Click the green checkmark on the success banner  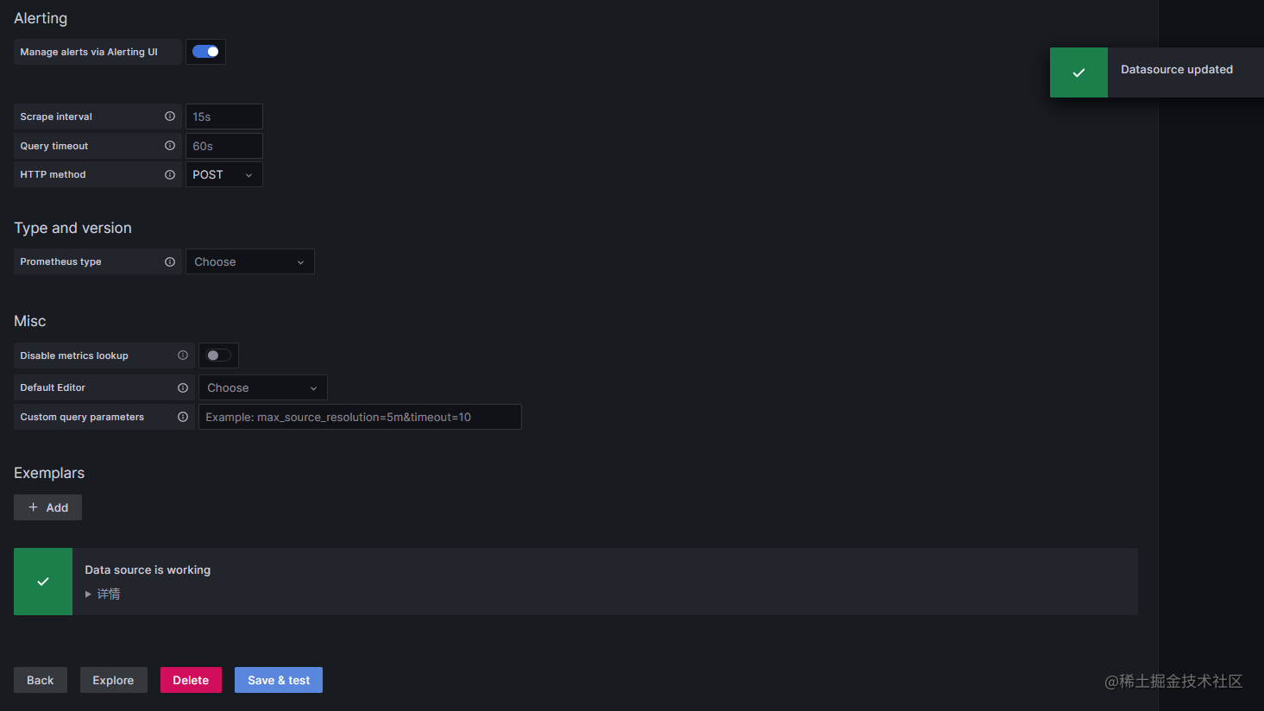click(x=42, y=581)
